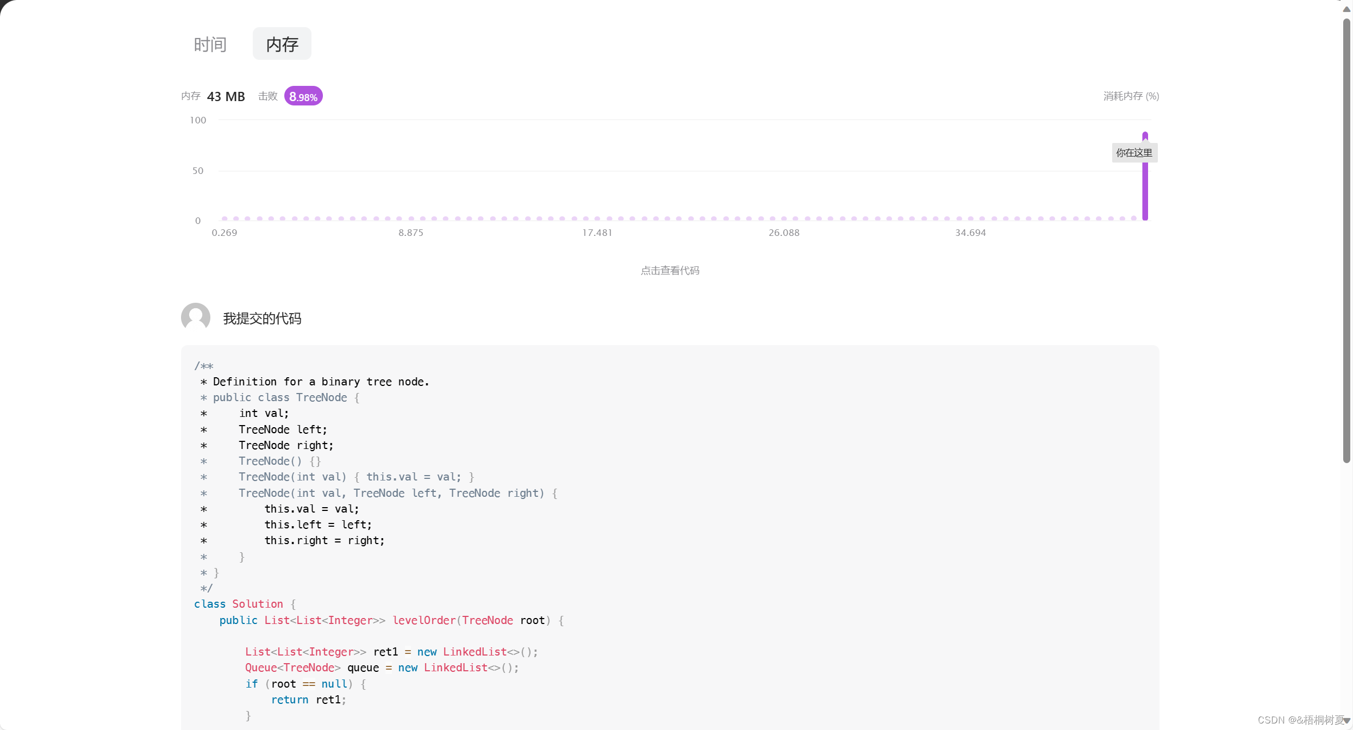The height and width of the screenshot is (730, 1353).
Task: Click the 'TreeNode left;' comment line
Action: point(283,429)
